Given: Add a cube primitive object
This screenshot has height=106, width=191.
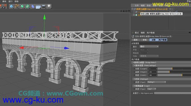Looking at the screenshot, I should [x=11, y=6].
